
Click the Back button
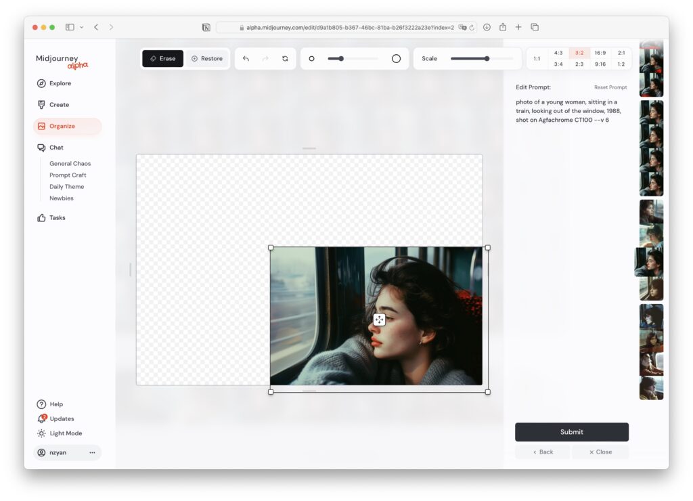click(543, 452)
